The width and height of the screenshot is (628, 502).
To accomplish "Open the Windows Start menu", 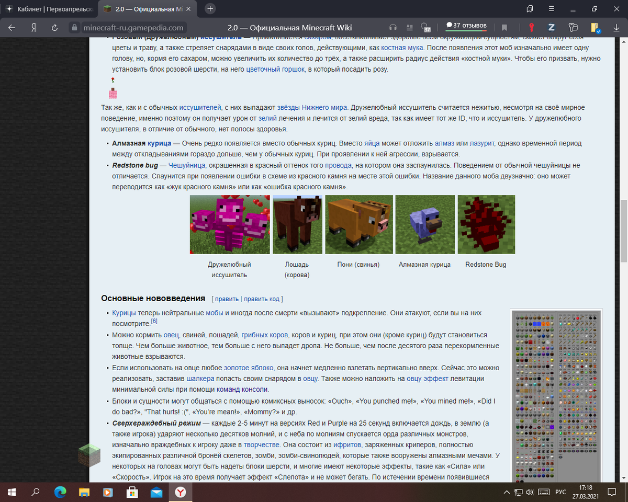I will click(x=12, y=492).
